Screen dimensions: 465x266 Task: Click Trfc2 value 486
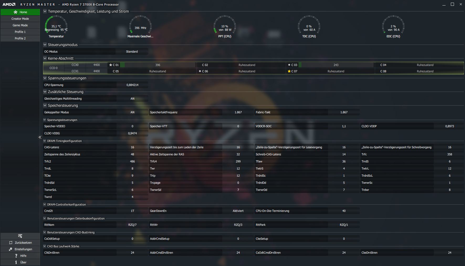(132, 161)
